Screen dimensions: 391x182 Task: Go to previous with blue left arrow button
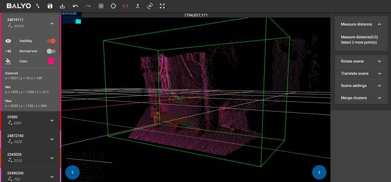[73, 172]
